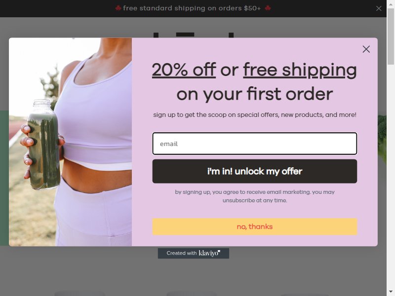Click the "sign up to get the scoop" subtitle
Viewport: 395px width, 296px height.
255,115
